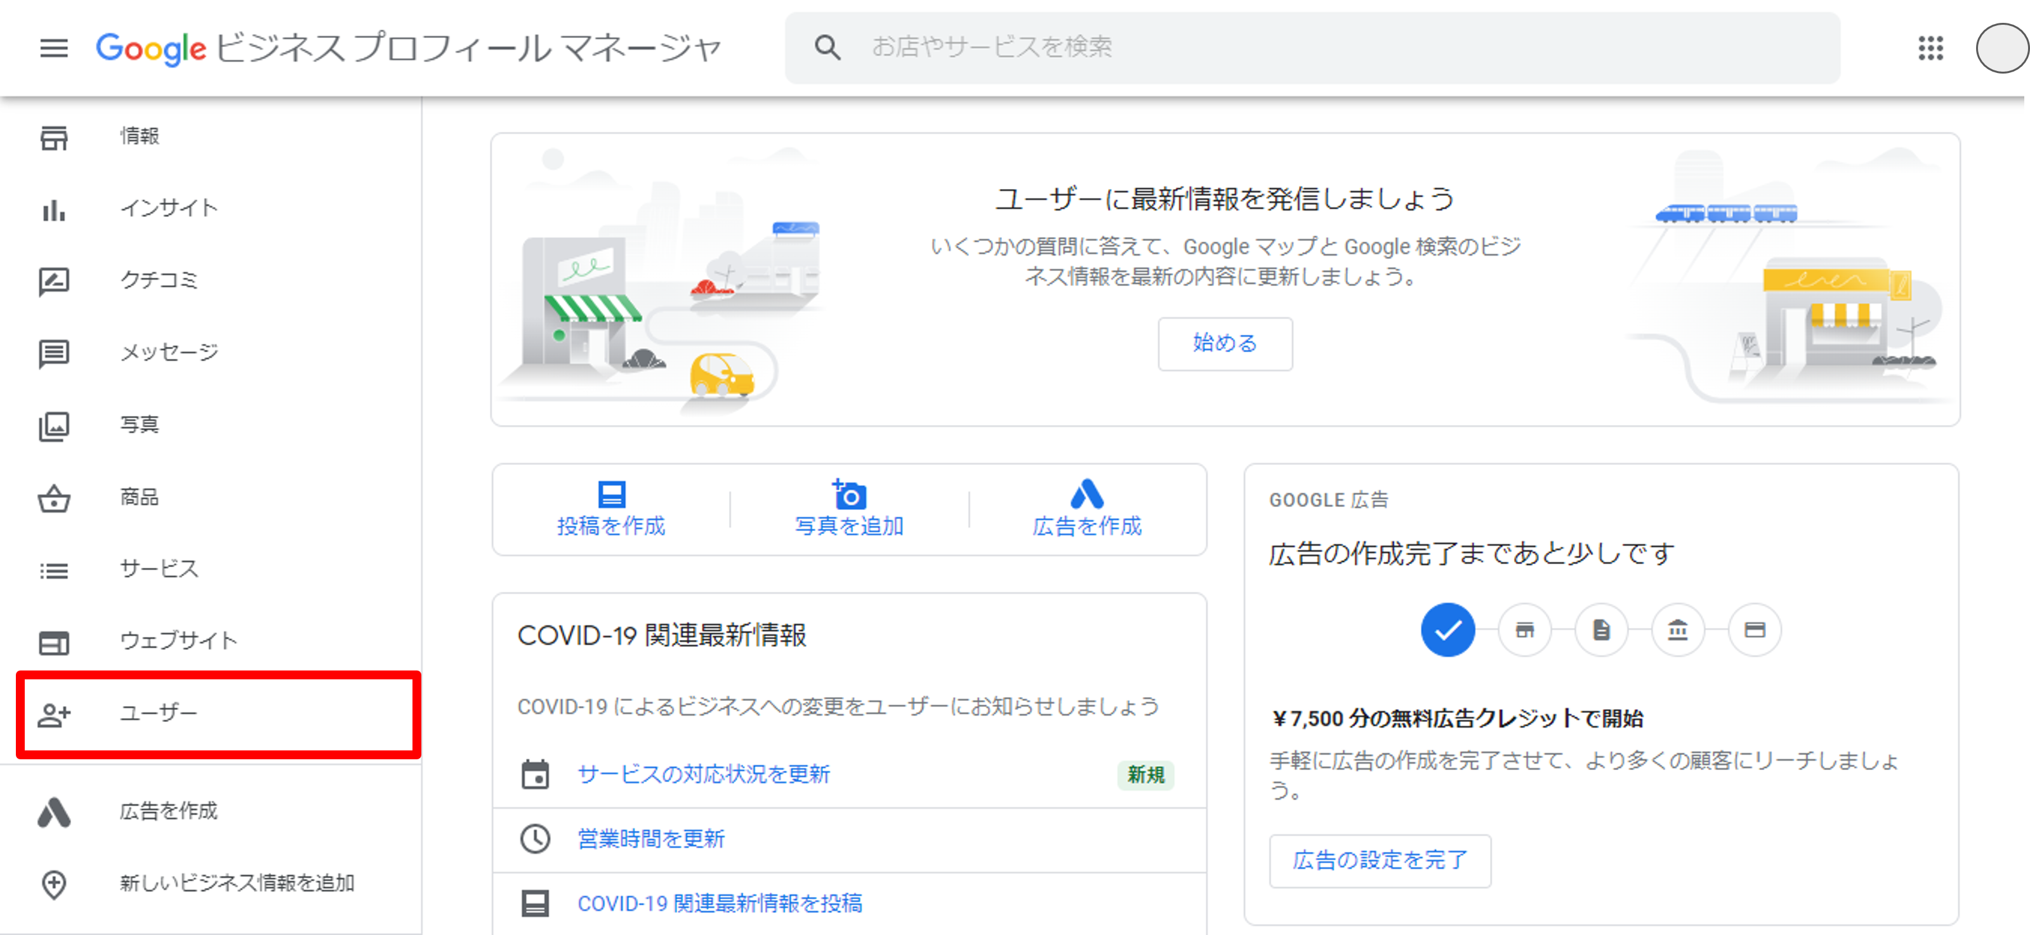The width and height of the screenshot is (2030, 935).
Task: Click the bank step in ad progress
Action: (1678, 629)
